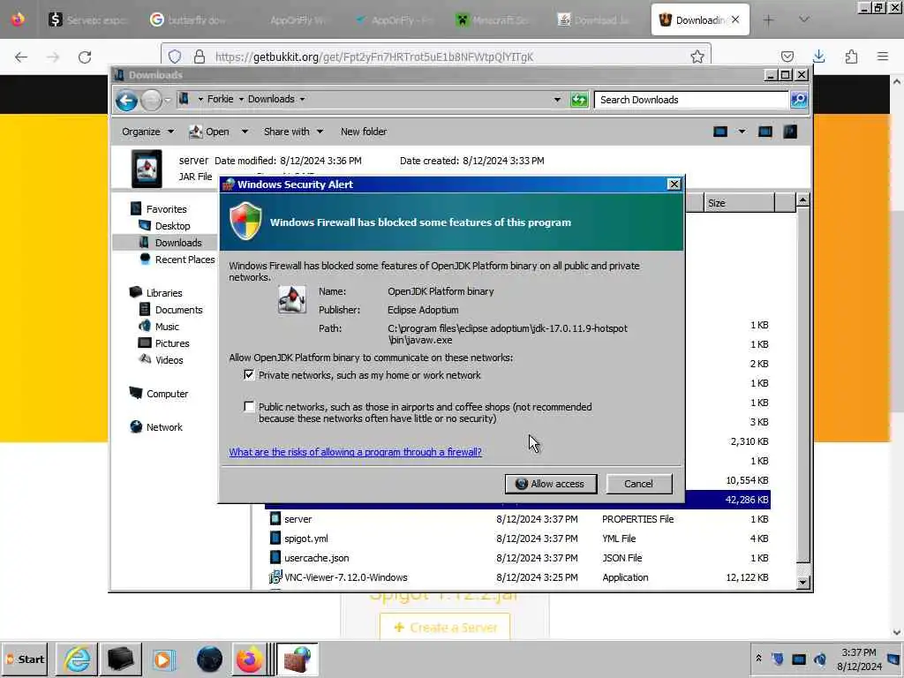Click file list scrollbar down arrow
Screen dimensions: 904x678
[x=802, y=583]
